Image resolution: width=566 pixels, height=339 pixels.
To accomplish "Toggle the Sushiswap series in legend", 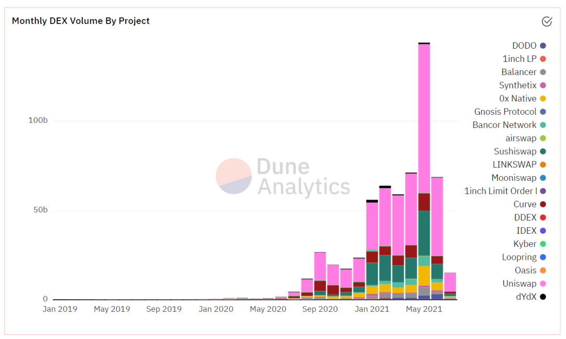I will coord(515,151).
